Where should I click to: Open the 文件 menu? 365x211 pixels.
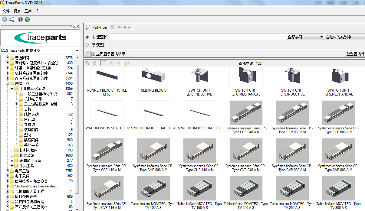(x=6, y=11)
